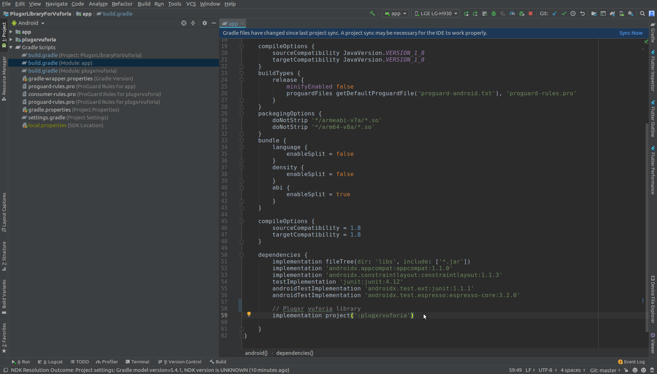Open AVD Manager icon

[x=622, y=13]
